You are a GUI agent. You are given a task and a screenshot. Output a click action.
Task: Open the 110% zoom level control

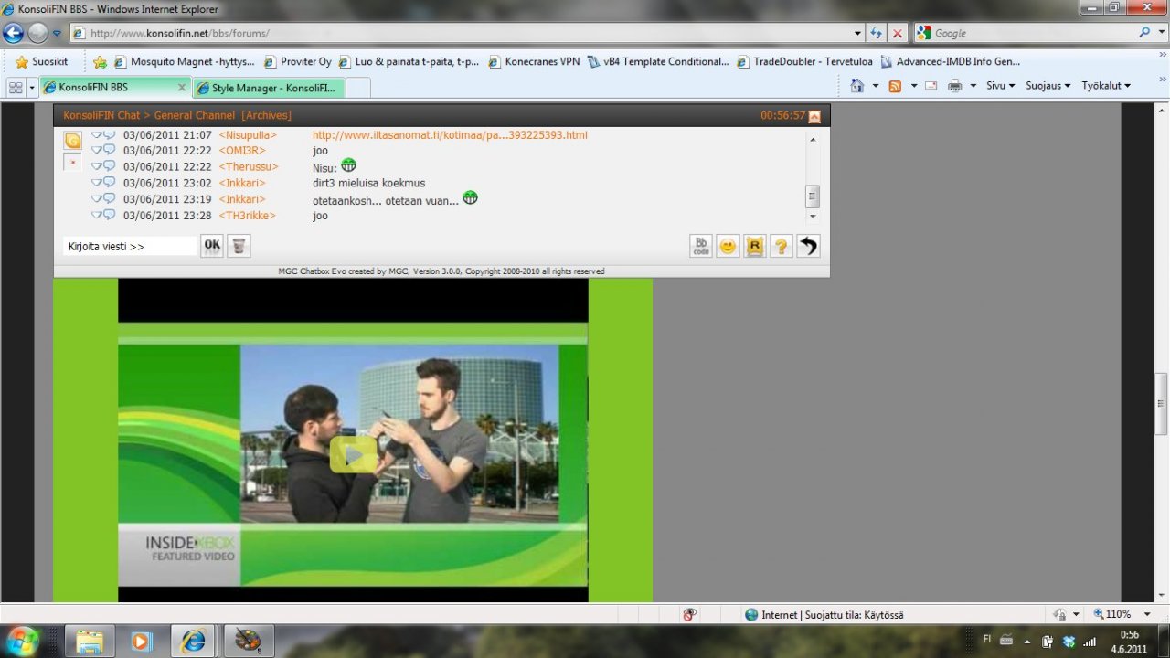pyautogui.click(x=1122, y=614)
